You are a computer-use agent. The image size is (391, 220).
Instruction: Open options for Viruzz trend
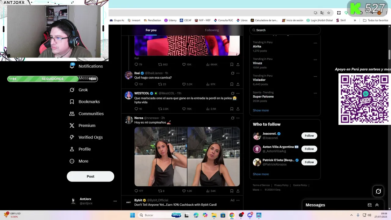[315, 60]
